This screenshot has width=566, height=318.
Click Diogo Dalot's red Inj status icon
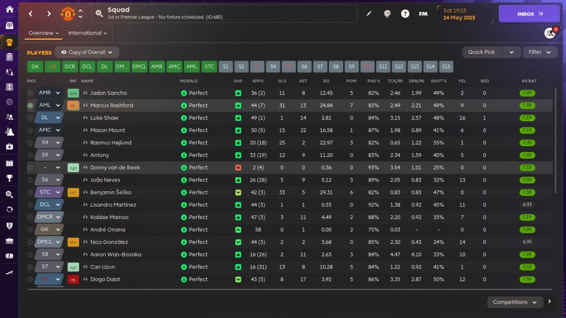(x=73, y=280)
